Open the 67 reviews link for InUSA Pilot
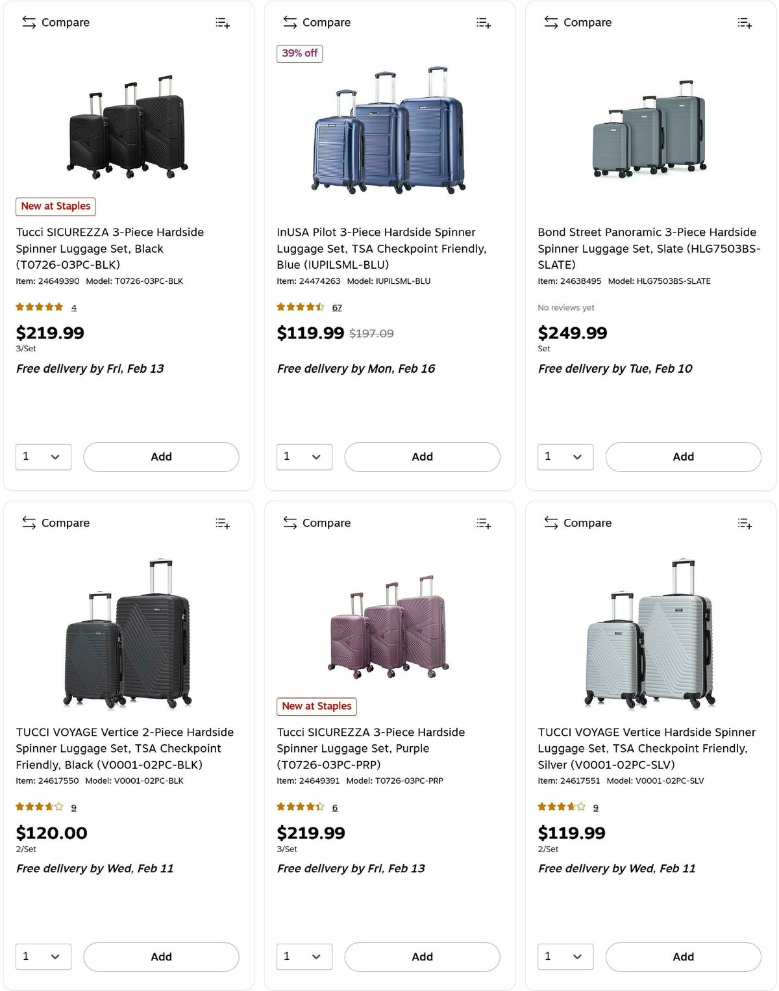The image size is (779, 991). [x=336, y=307]
